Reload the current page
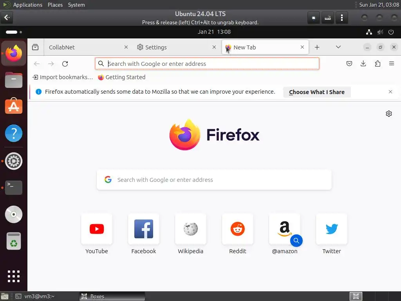Viewport: 401px width, 301px height. tap(65, 64)
